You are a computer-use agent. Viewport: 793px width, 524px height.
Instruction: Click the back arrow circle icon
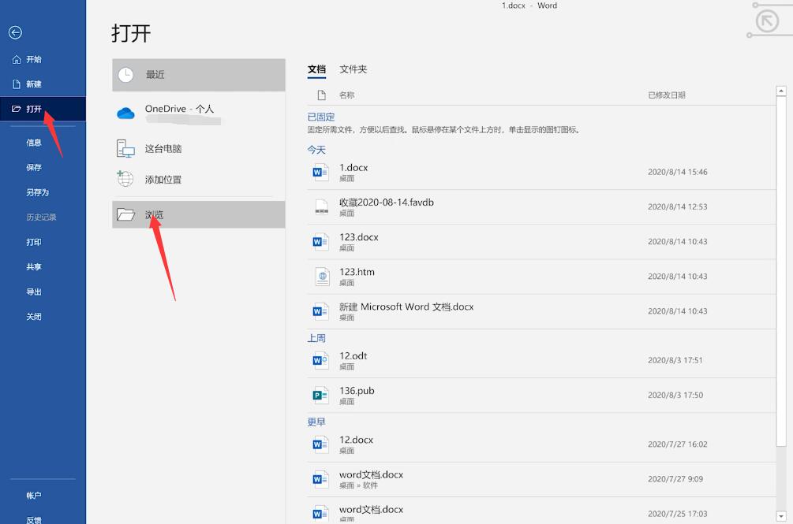(x=15, y=32)
